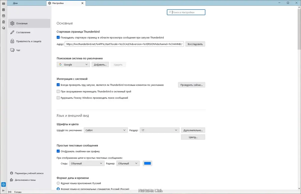Focus the Поиск в Настройках search field
This screenshot has height=194, width=301.
pos(186,12)
